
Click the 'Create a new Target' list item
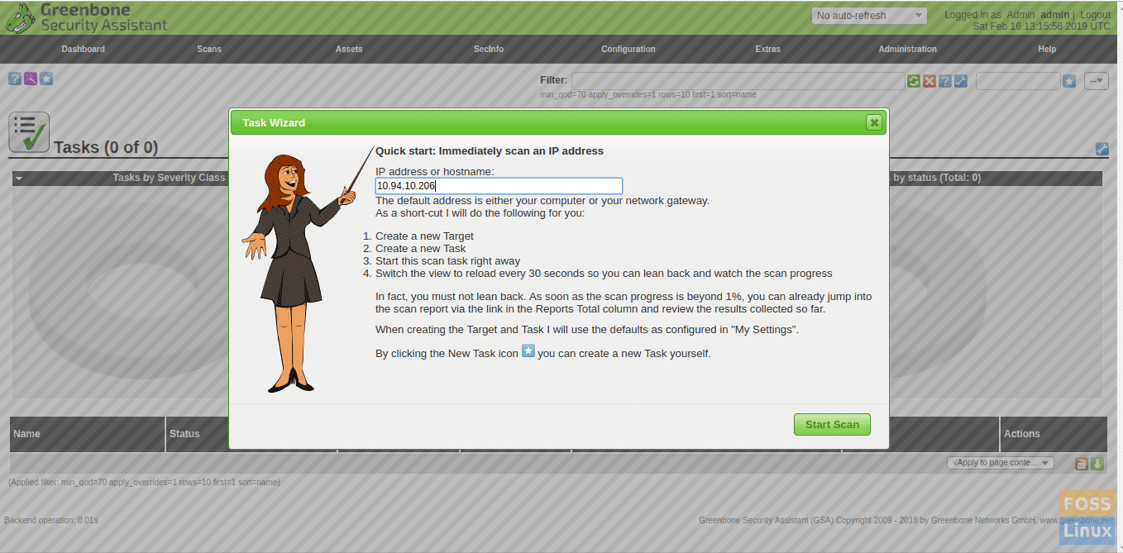point(424,236)
